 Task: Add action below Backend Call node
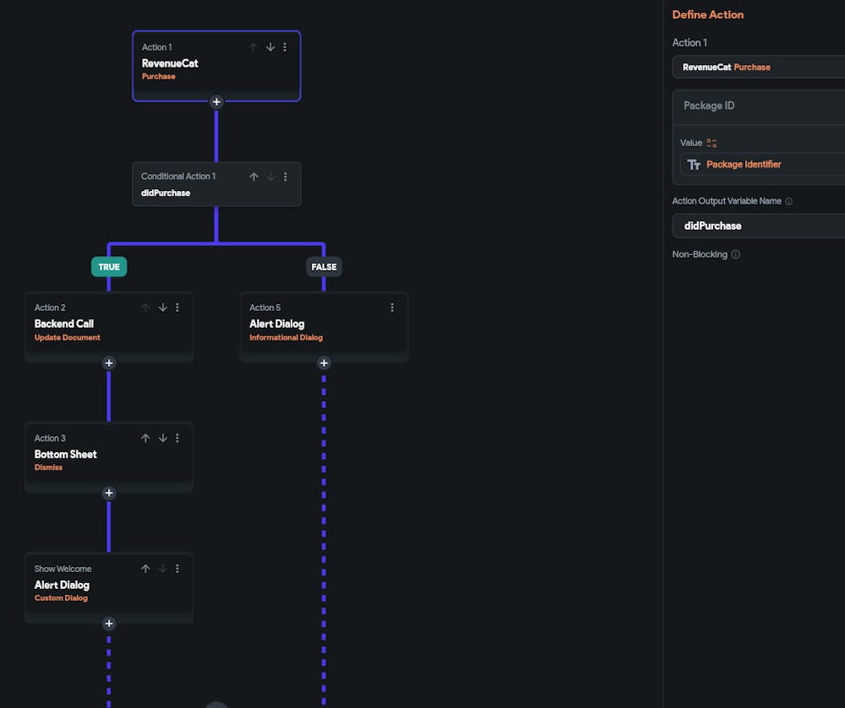109,363
